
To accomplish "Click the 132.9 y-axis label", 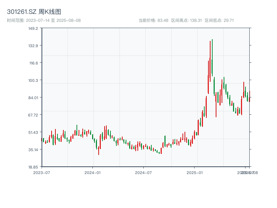I will pyautogui.click(x=33, y=45).
